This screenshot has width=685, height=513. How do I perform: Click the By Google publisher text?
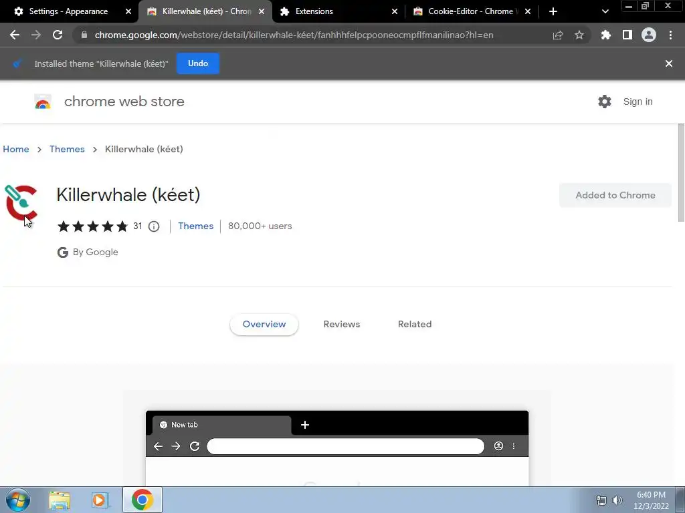coord(95,252)
